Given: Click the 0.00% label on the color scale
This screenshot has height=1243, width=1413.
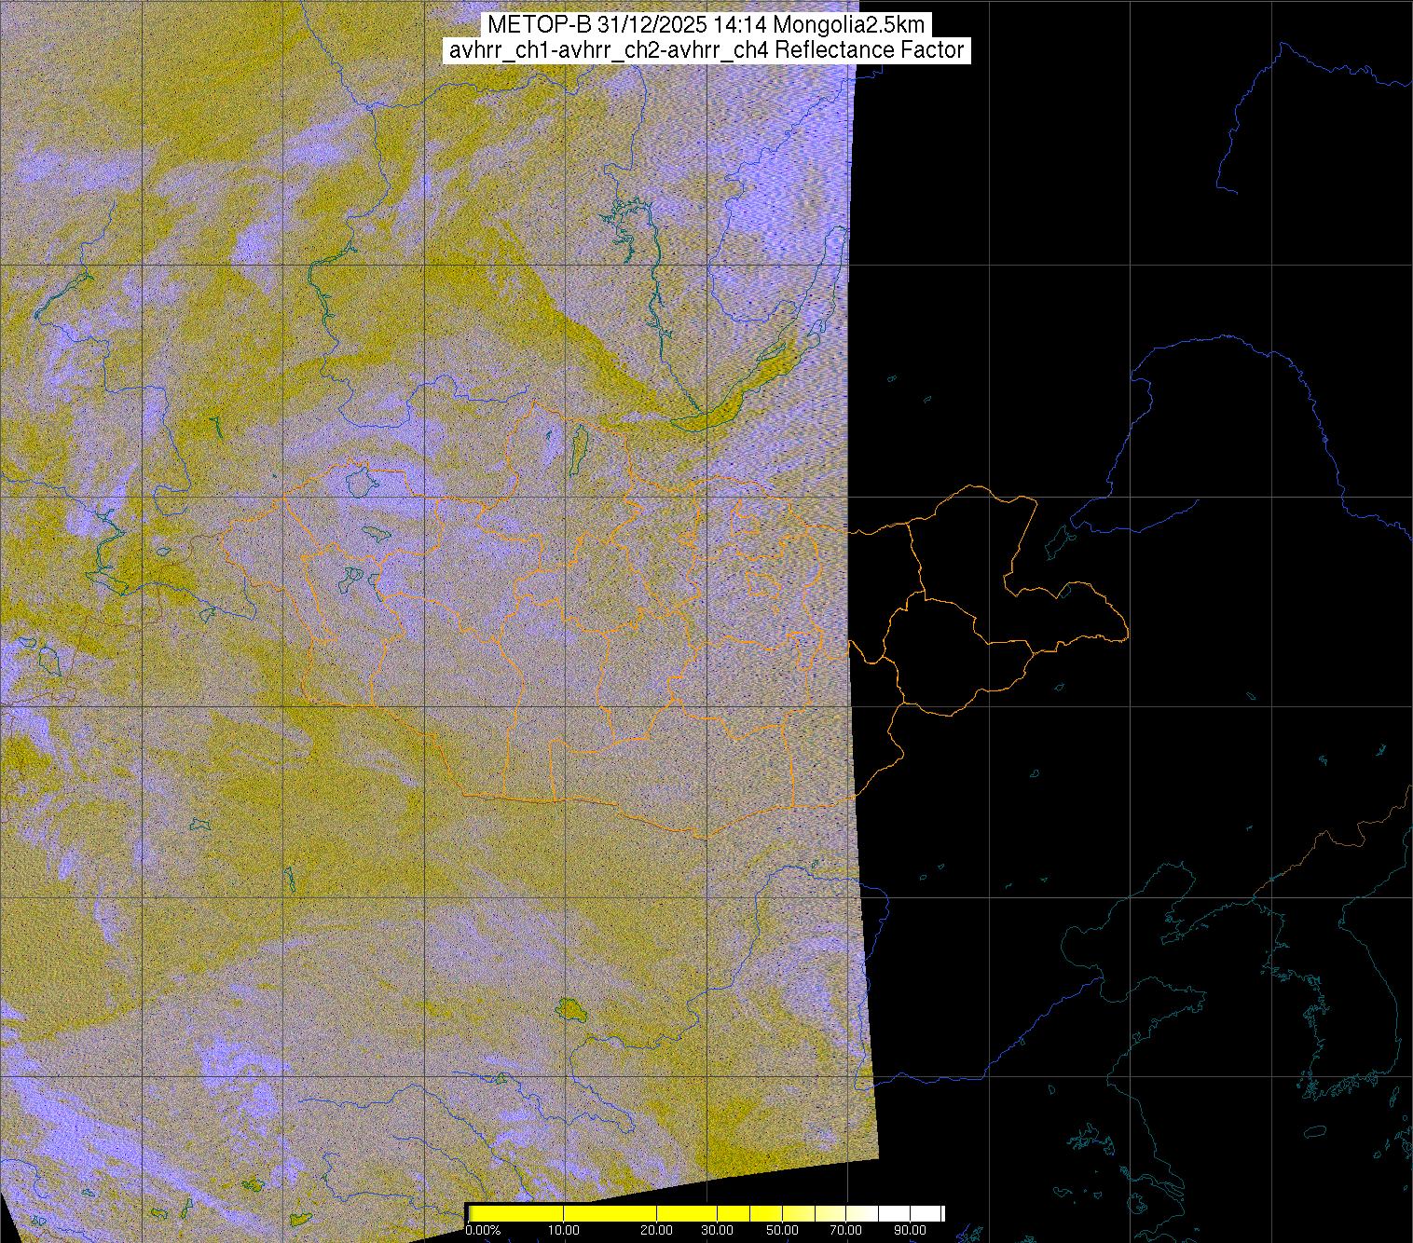Looking at the screenshot, I should pos(482,1231).
